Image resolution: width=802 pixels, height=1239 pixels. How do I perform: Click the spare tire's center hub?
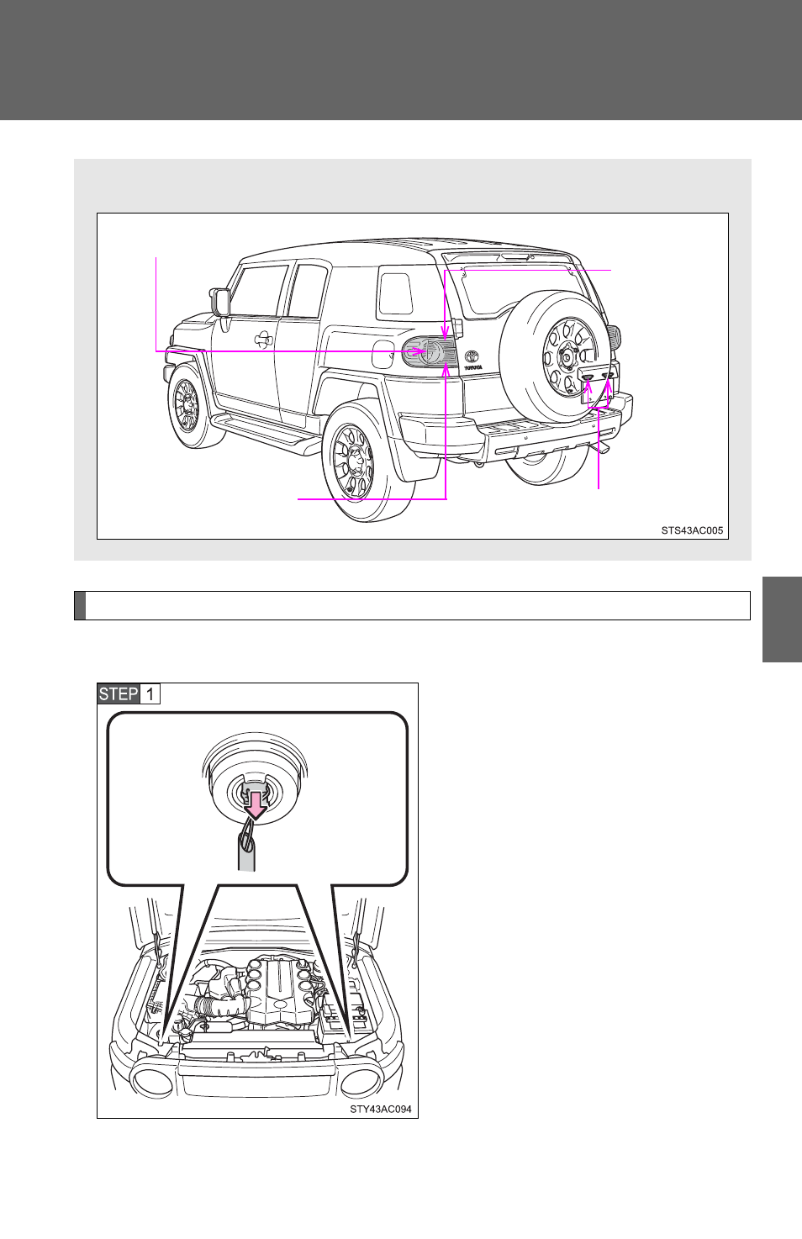(x=567, y=357)
